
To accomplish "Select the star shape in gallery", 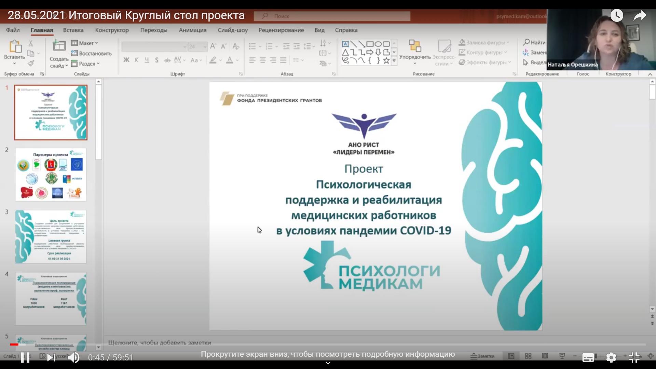I will point(386,61).
